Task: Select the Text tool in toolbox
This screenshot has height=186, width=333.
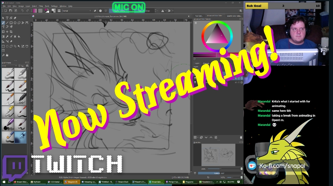Action: 7,18
